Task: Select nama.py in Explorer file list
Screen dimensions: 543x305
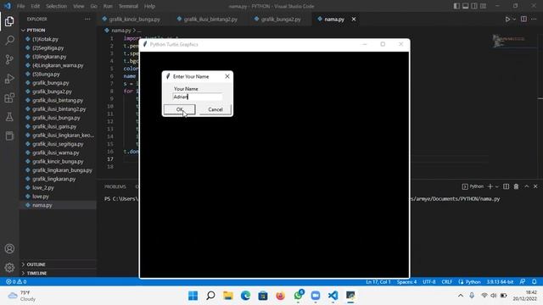Action: click(x=42, y=205)
